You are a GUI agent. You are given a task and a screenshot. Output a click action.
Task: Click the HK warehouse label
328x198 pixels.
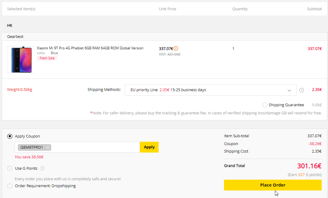coord(10,26)
